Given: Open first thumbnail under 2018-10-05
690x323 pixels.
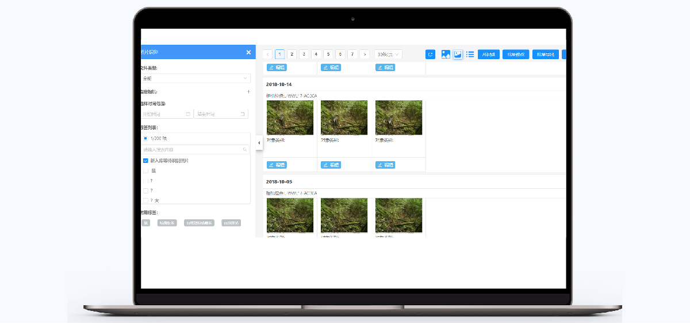Looking at the screenshot, I should (x=290, y=215).
